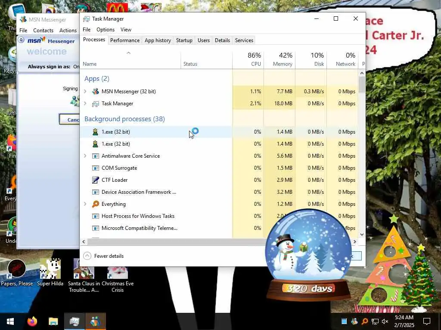Select the highlighted first 1.exe (32 bit) process row
Viewport: 441px width, 330px height.
click(x=219, y=132)
